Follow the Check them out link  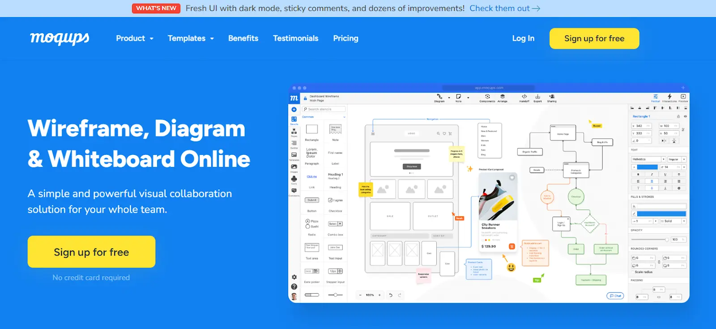click(x=505, y=9)
